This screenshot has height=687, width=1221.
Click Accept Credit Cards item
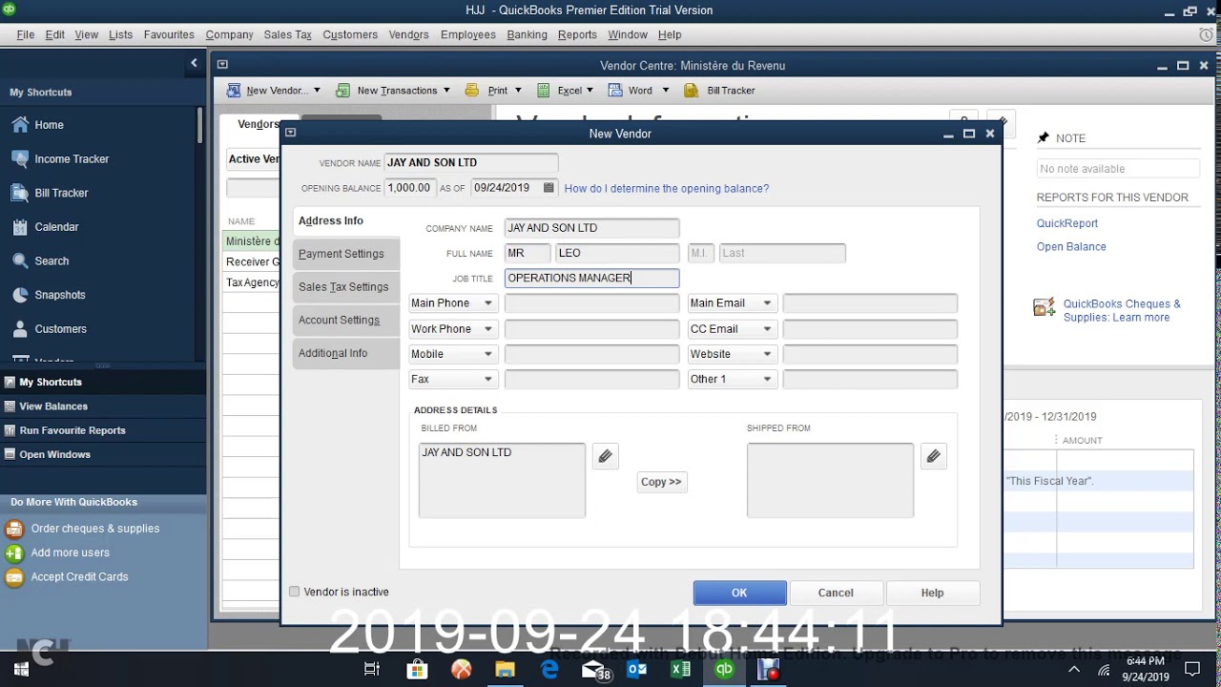pyautogui.click(x=79, y=577)
